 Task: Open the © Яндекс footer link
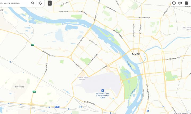coord(178,113)
